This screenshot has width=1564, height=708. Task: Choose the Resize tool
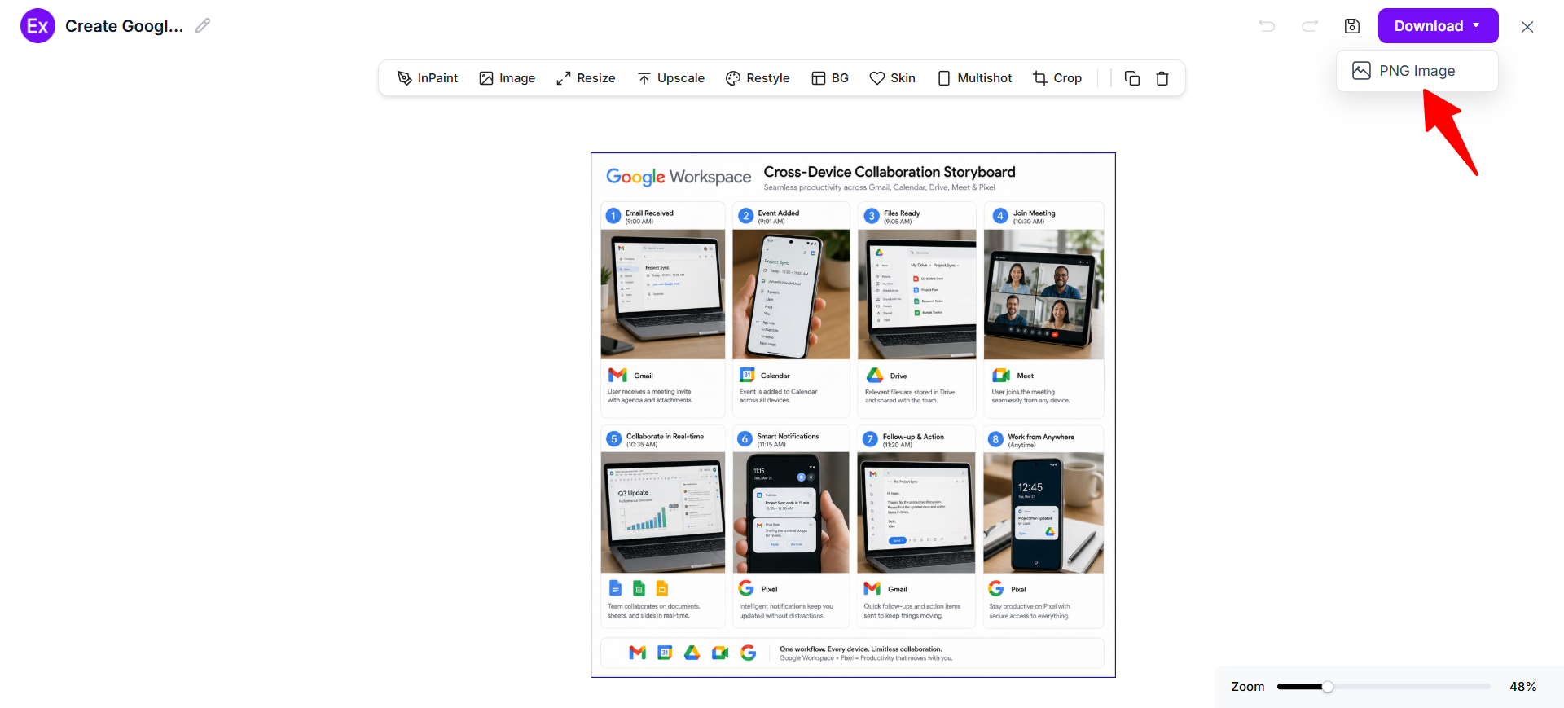[586, 78]
